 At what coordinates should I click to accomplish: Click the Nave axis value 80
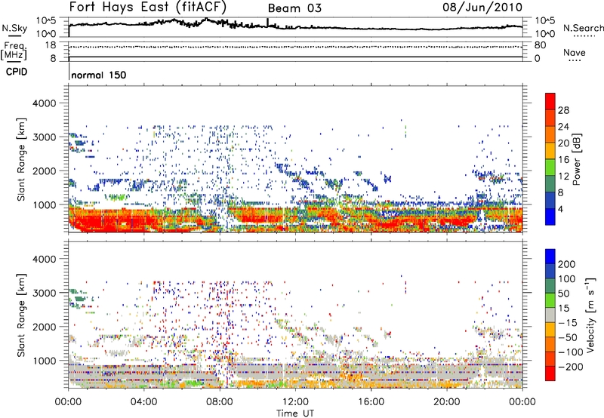pos(540,45)
